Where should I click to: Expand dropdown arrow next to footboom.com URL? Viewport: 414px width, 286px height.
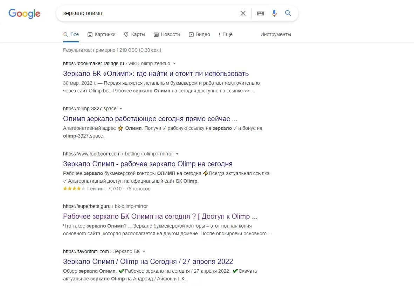[x=177, y=154]
